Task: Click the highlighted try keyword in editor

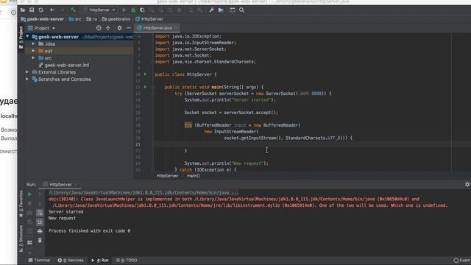Action: pos(188,125)
